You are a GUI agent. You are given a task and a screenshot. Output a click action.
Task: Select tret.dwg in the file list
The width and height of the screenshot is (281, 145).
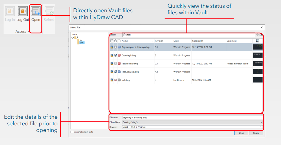126,80
